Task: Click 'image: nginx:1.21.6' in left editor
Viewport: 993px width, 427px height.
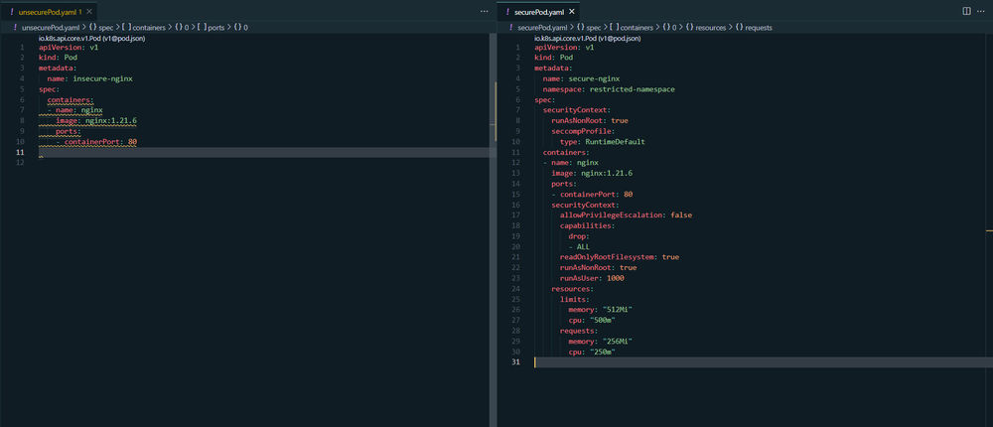Action: pyautogui.click(x=96, y=121)
